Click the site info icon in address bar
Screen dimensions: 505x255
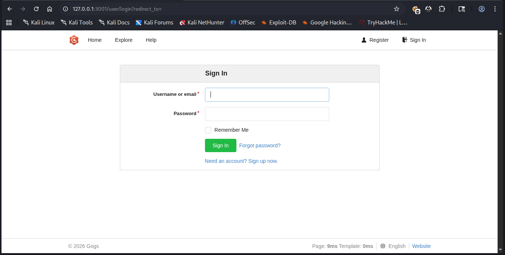pos(65,9)
